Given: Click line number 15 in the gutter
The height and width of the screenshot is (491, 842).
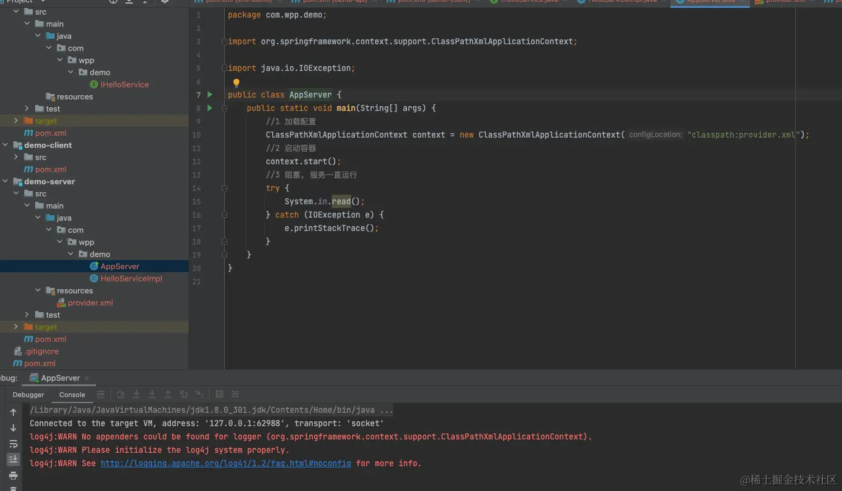Looking at the screenshot, I should coord(196,202).
